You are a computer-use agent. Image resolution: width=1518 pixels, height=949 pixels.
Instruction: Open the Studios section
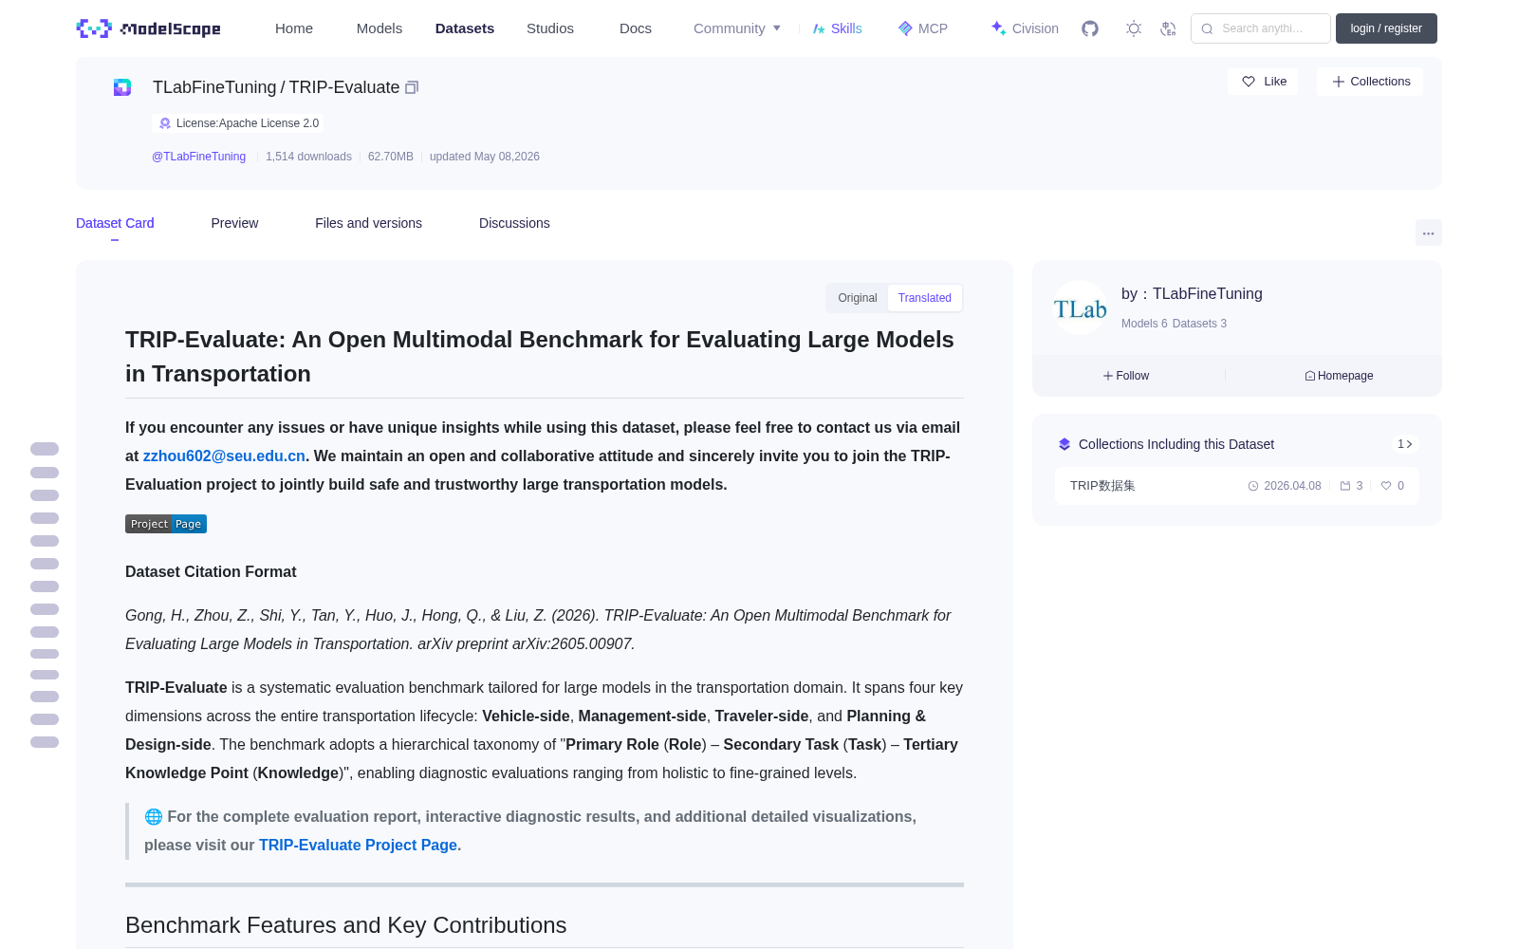tap(550, 28)
